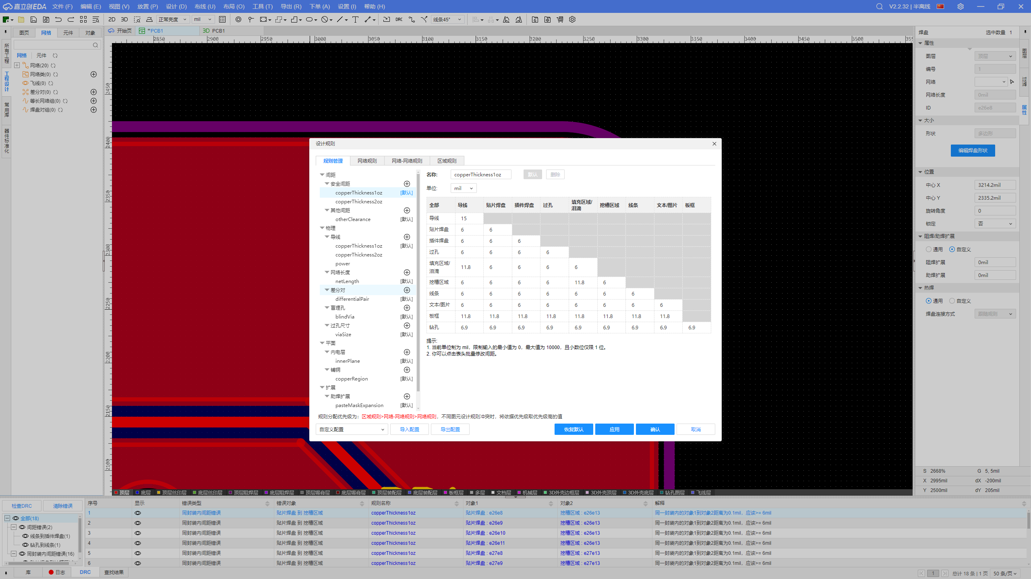The height and width of the screenshot is (579, 1031).
Task: Switch to the network rules tab
Action: click(x=367, y=161)
